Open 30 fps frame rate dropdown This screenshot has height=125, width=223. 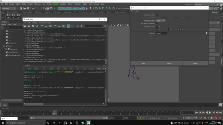[x=191, y=118]
